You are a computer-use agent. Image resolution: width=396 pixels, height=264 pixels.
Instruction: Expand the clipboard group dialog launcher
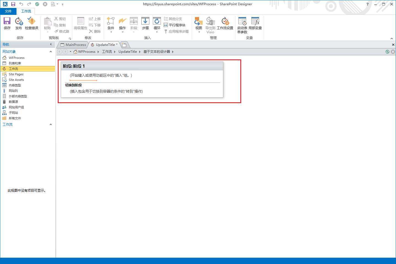(70, 38)
